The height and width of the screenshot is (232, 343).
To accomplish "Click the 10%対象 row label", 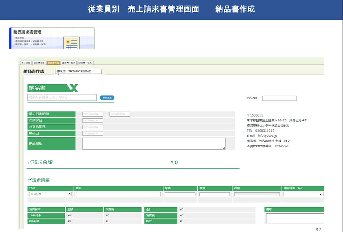I will 46,215.
